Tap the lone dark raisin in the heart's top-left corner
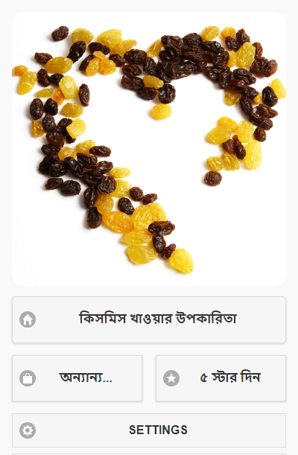 [60, 33]
